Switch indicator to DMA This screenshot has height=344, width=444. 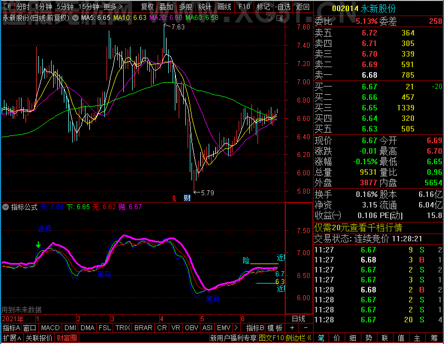click(x=88, y=328)
